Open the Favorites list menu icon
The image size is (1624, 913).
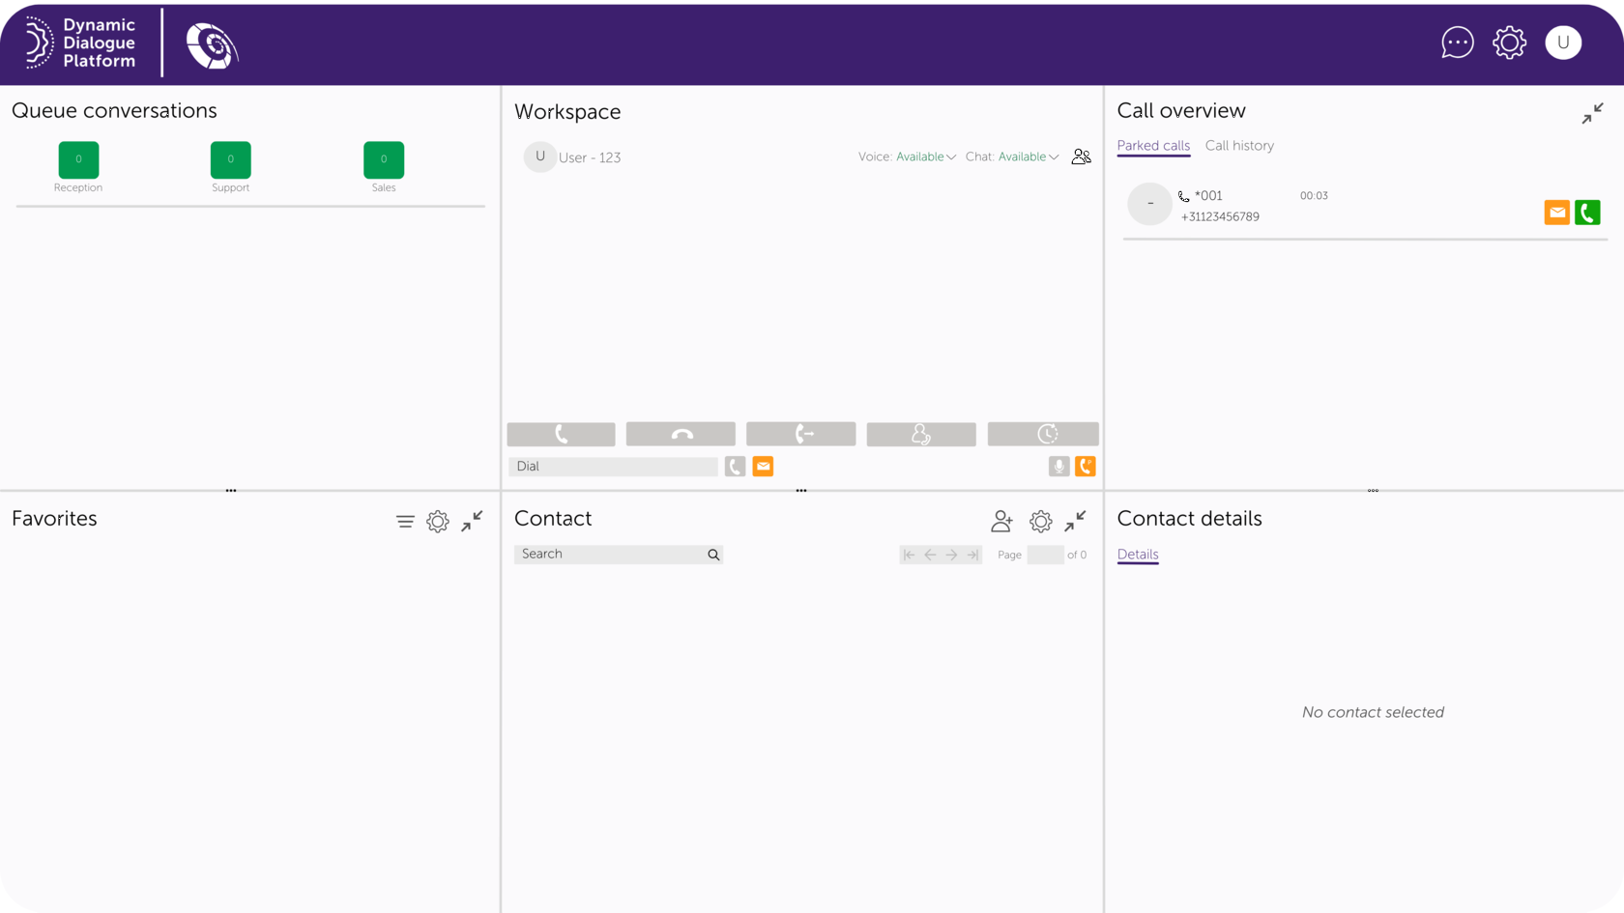pos(405,522)
